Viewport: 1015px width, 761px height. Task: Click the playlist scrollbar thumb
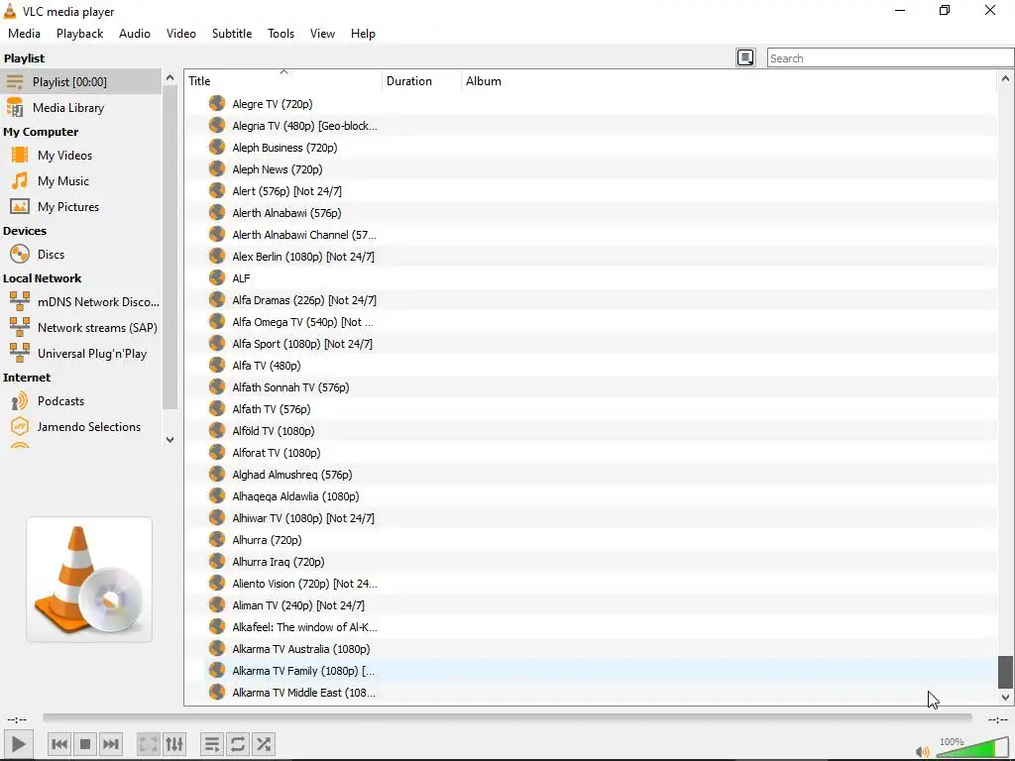[x=1005, y=673]
